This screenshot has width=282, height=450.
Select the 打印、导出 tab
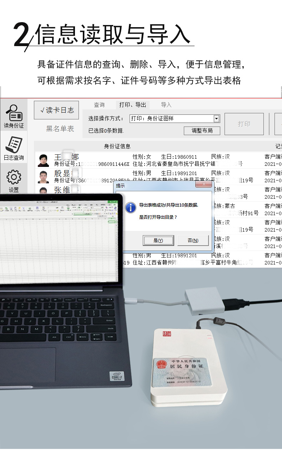pos(133,105)
